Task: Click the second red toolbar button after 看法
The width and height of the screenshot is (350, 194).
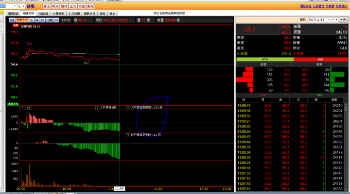Action: tap(55, 6)
